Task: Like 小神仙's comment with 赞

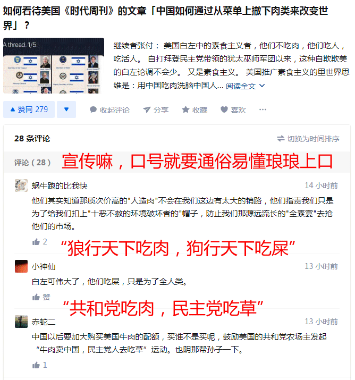Action: point(41,297)
